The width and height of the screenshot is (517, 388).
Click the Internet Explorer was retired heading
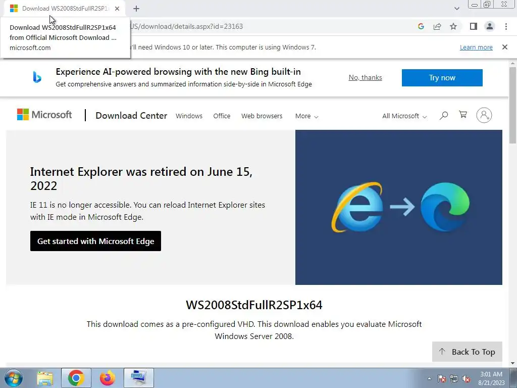click(x=141, y=178)
